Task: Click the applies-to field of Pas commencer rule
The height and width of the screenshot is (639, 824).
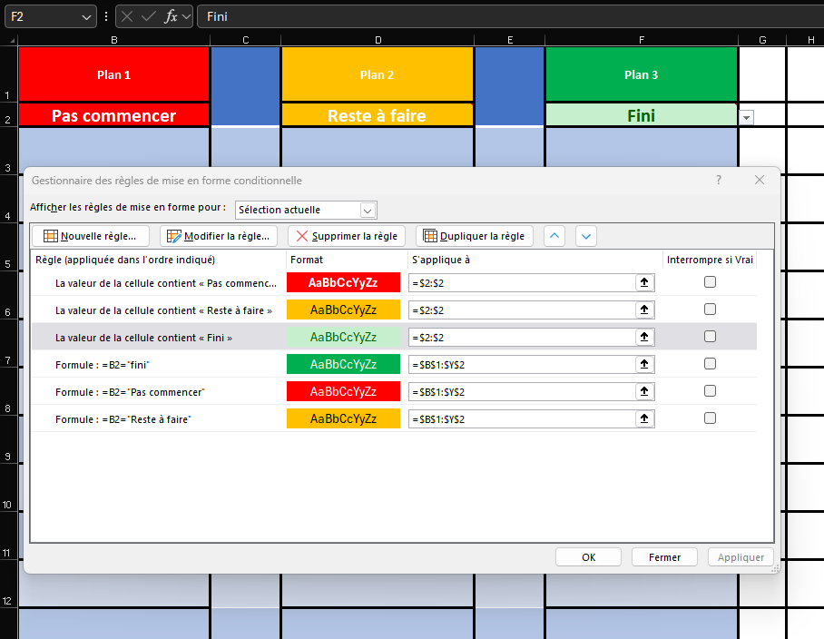Action: click(521, 282)
